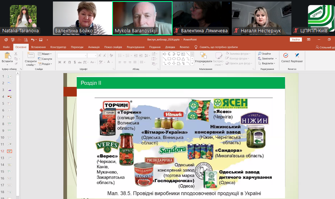
Task: Click the Знайти search icon
Action: click(264, 54)
